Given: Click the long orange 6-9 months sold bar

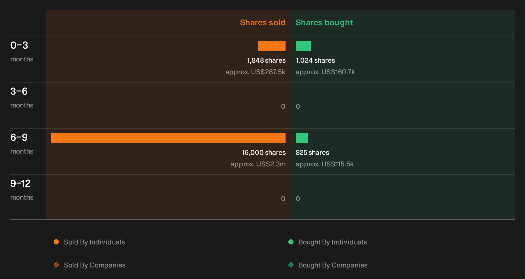Looking at the screenshot, I should pyautogui.click(x=168, y=138).
